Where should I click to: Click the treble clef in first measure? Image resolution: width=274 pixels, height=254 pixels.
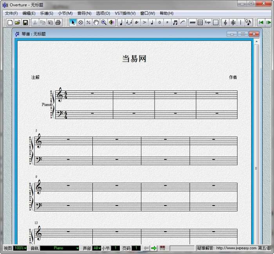tap(60, 94)
